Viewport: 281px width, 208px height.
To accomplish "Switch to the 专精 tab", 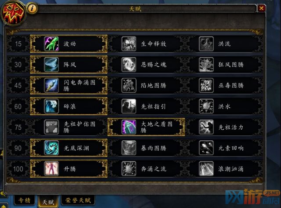I will (25, 200).
